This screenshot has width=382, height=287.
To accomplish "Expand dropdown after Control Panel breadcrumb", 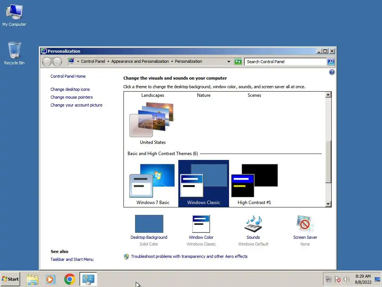I will [108, 62].
